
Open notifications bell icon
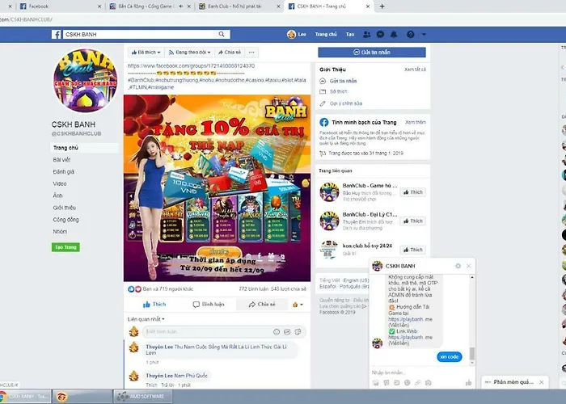(394, 34)
